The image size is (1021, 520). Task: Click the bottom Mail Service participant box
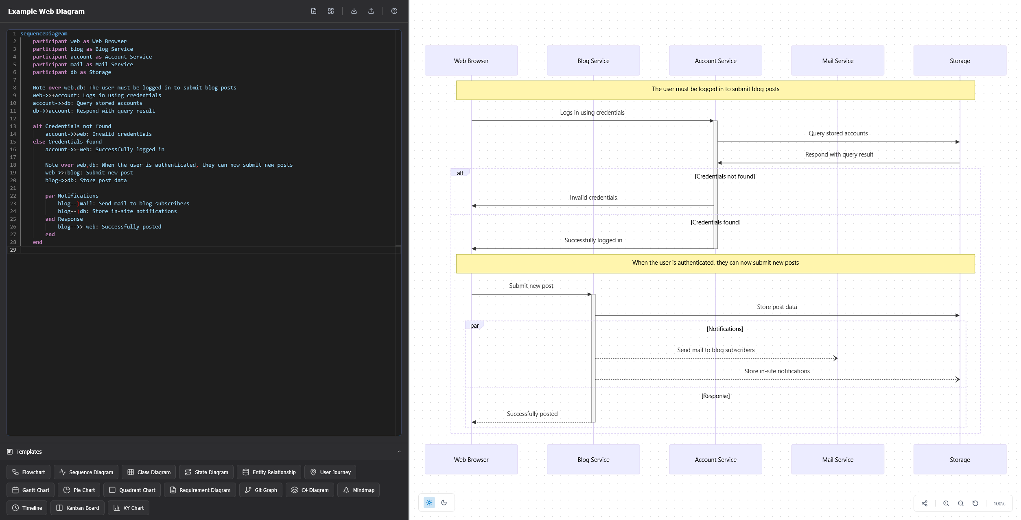(x=837, y=459)
